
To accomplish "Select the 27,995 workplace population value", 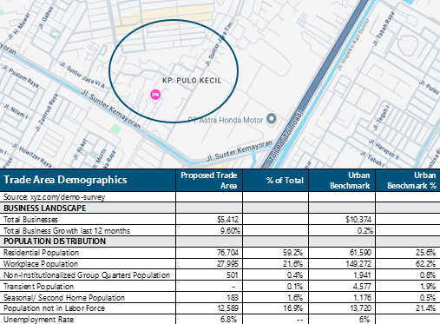I will [227, 264].
